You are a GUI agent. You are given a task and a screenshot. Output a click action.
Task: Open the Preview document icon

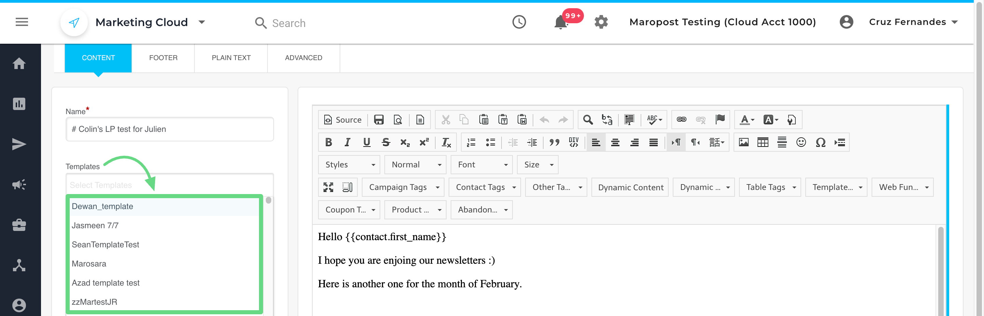coord(398,120)
